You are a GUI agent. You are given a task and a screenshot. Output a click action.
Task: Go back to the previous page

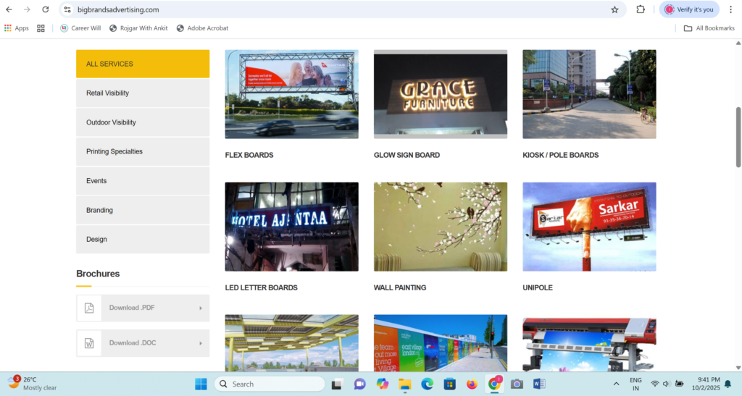tap(9, 9)
